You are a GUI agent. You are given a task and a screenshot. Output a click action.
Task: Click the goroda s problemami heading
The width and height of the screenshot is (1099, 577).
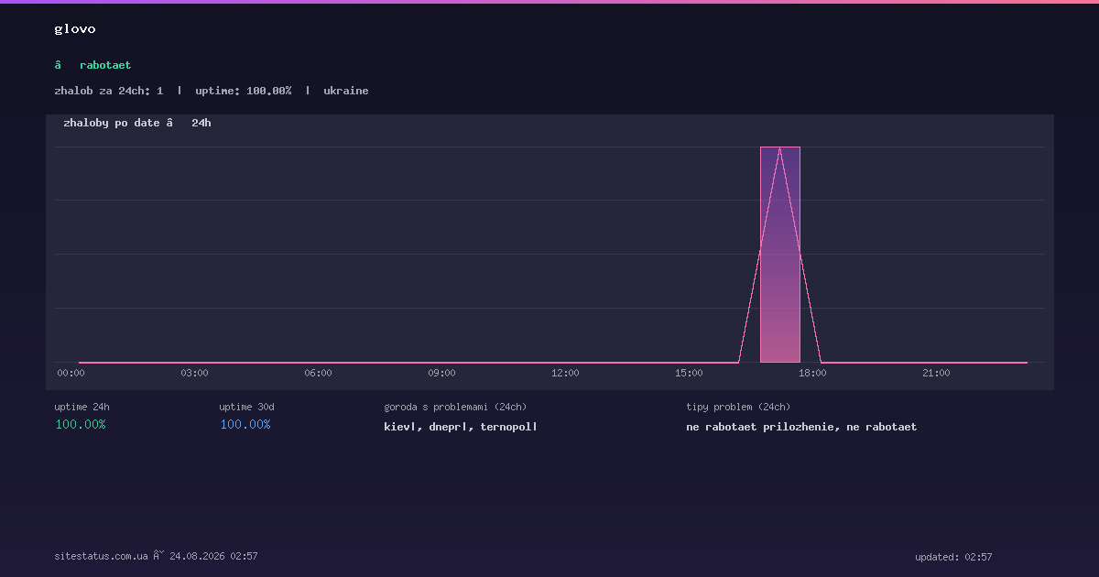tap(455, 407)
